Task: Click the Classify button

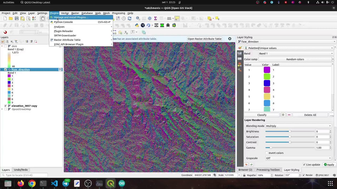Action: pos(262,115)
